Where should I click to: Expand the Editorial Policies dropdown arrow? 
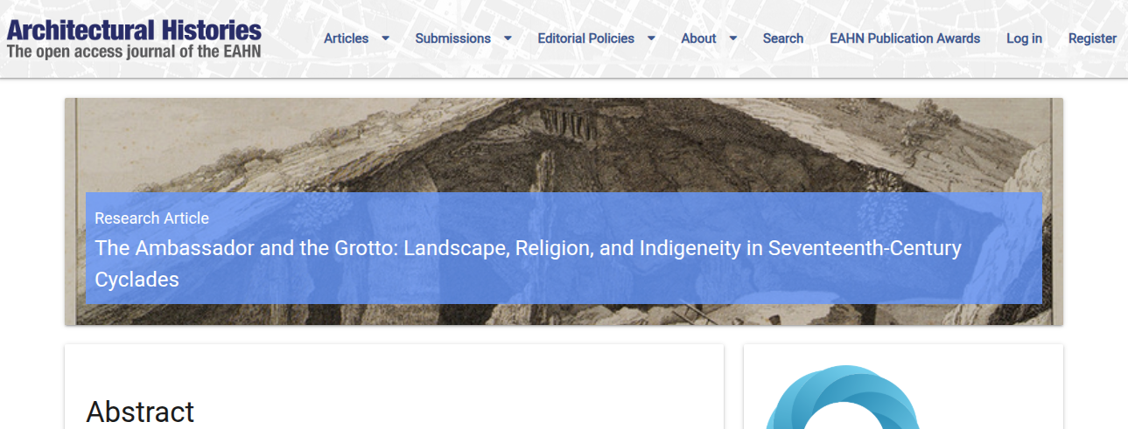pos(651,38)
